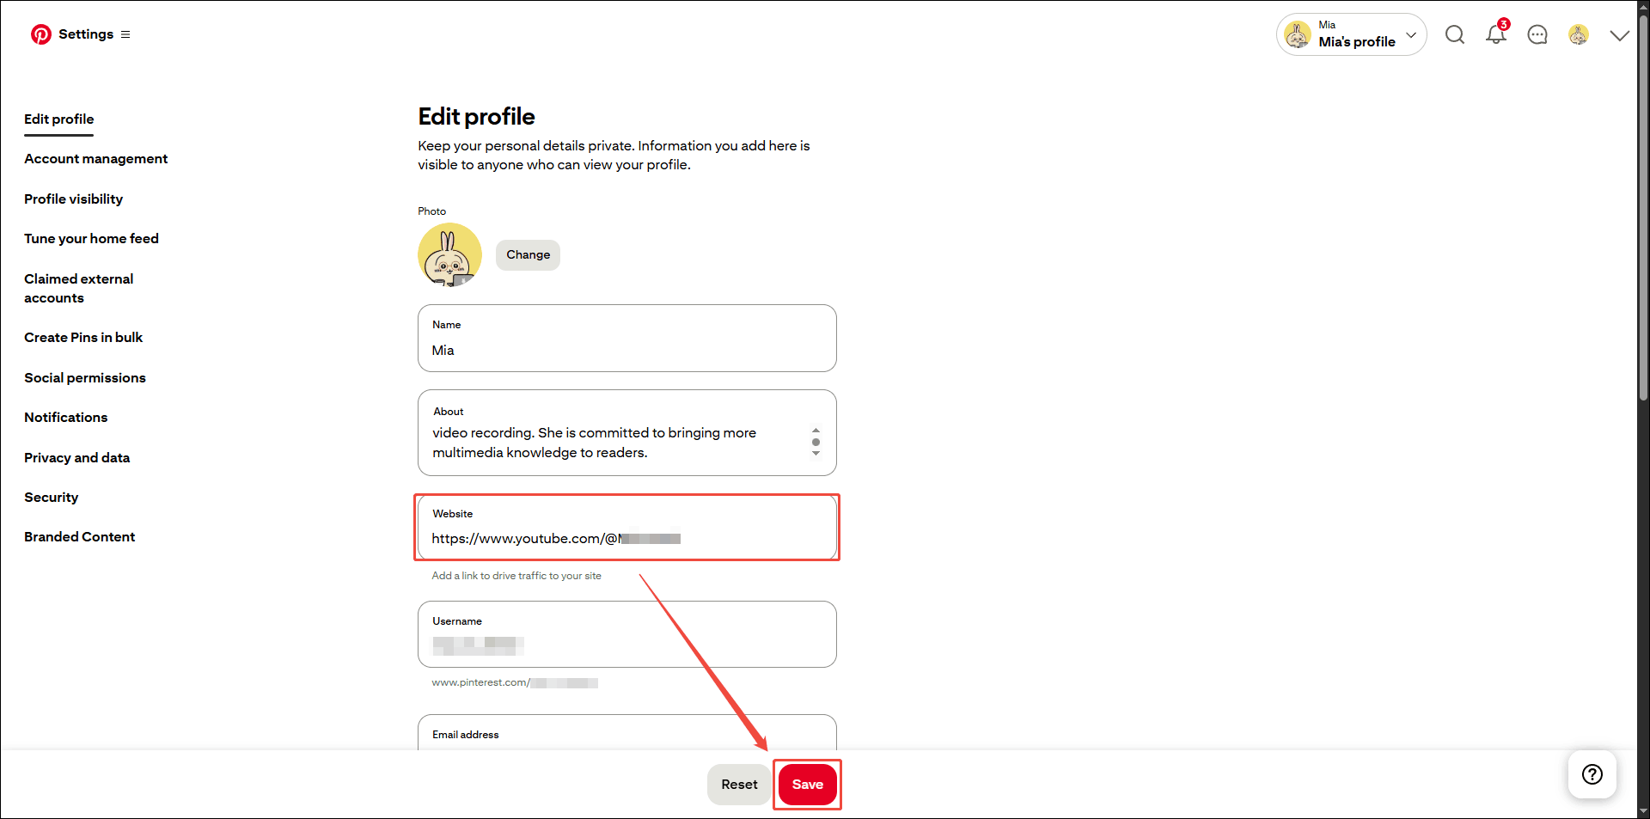Image resolution: width=1650 pixels, height=819 pixels.
Task: Click the Reset button
Action: [739, 785]
